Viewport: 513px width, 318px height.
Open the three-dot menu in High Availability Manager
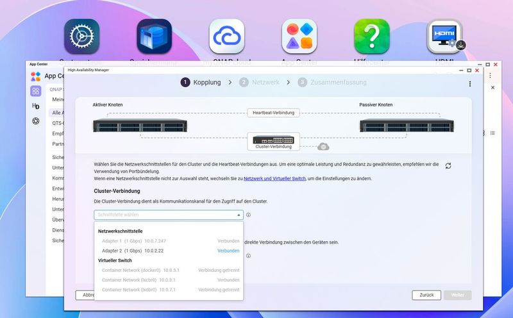470,84
